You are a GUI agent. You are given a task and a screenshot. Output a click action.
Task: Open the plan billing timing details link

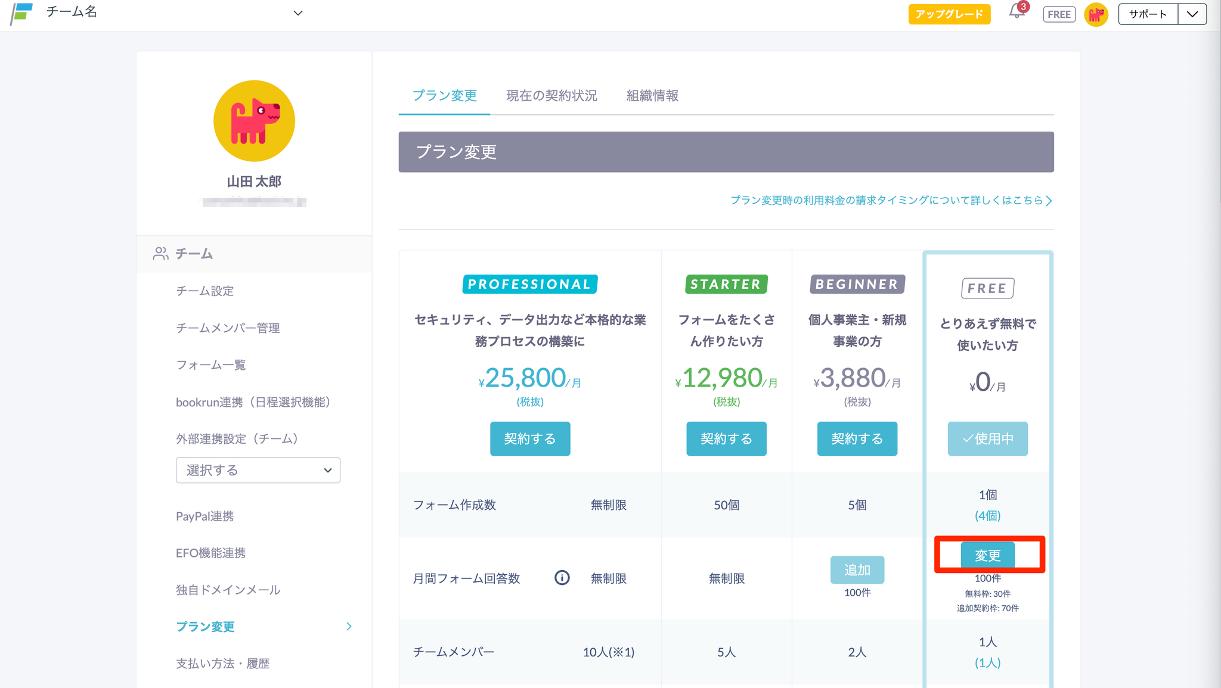pyautogui.click(x=891, y=201)
